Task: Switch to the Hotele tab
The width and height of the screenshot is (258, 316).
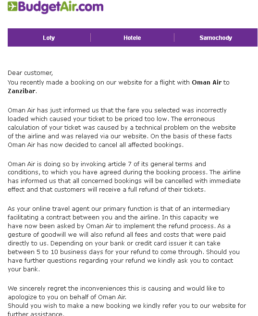Action: point(132,37)
